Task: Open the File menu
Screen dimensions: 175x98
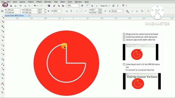Action: (x=3, y=2)
